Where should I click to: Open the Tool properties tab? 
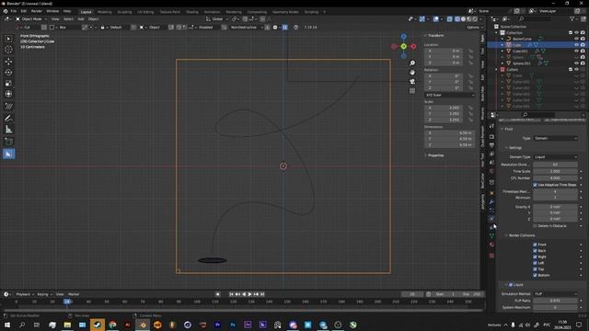click(491, 127)
